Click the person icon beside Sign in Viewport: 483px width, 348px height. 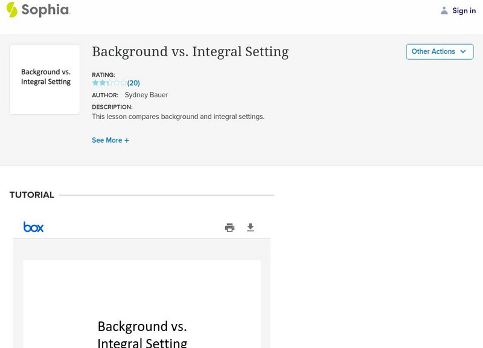pyautogui.click(x=444, y=10)
